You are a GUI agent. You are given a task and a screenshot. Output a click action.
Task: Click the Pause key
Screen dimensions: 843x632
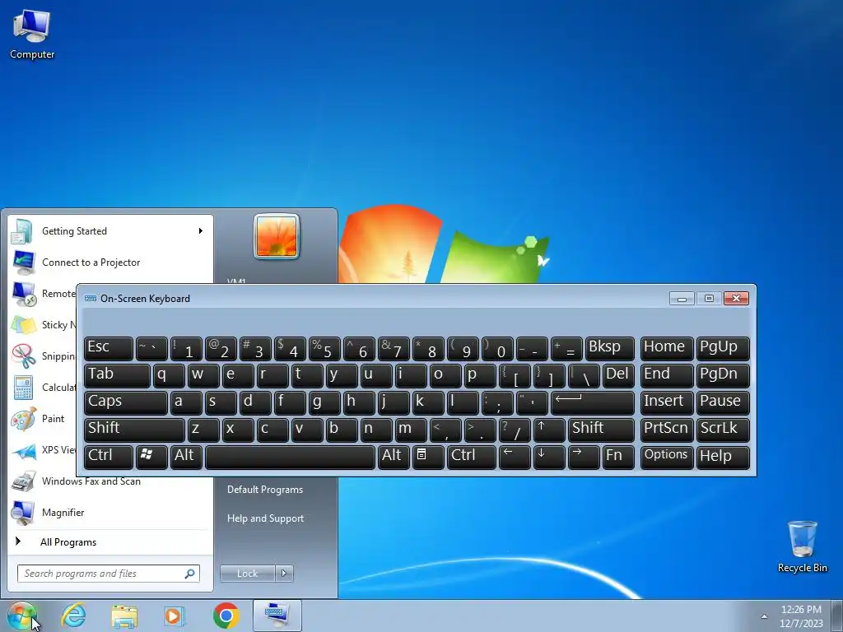[723, 402]
